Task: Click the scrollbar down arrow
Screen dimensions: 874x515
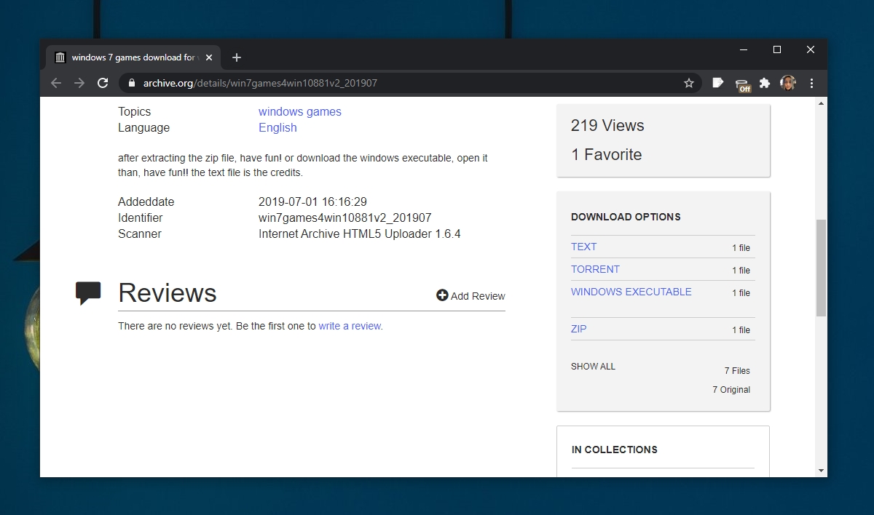Action: pos(821,471)
